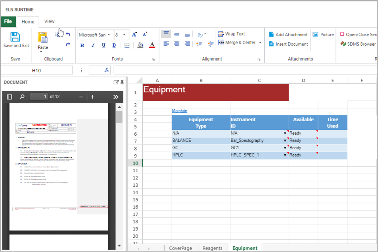Click the PDF page number field

(x=39, y=97)
